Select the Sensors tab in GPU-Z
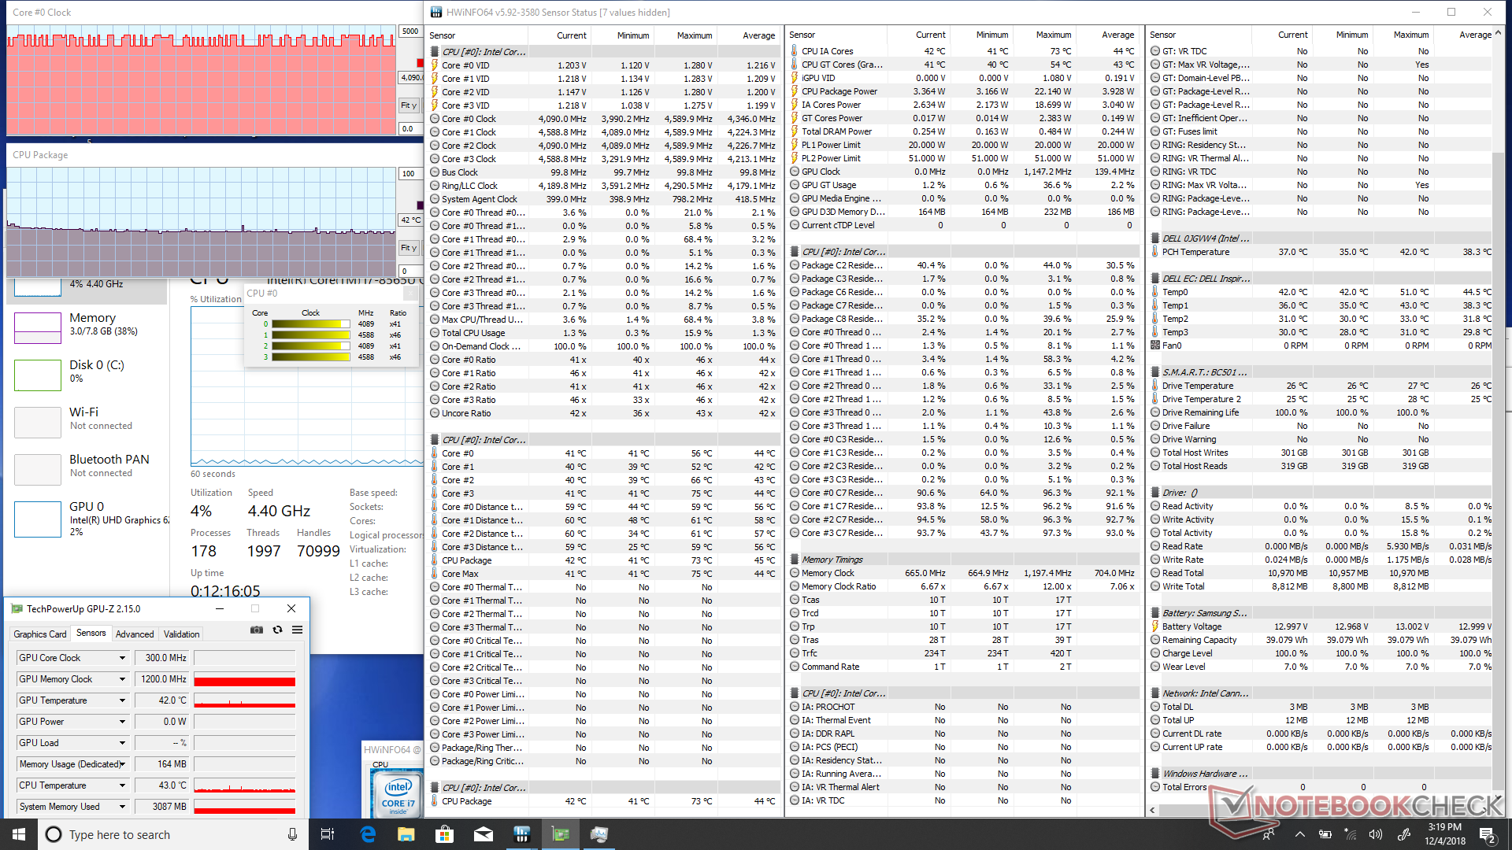 (x=91, y=633)
